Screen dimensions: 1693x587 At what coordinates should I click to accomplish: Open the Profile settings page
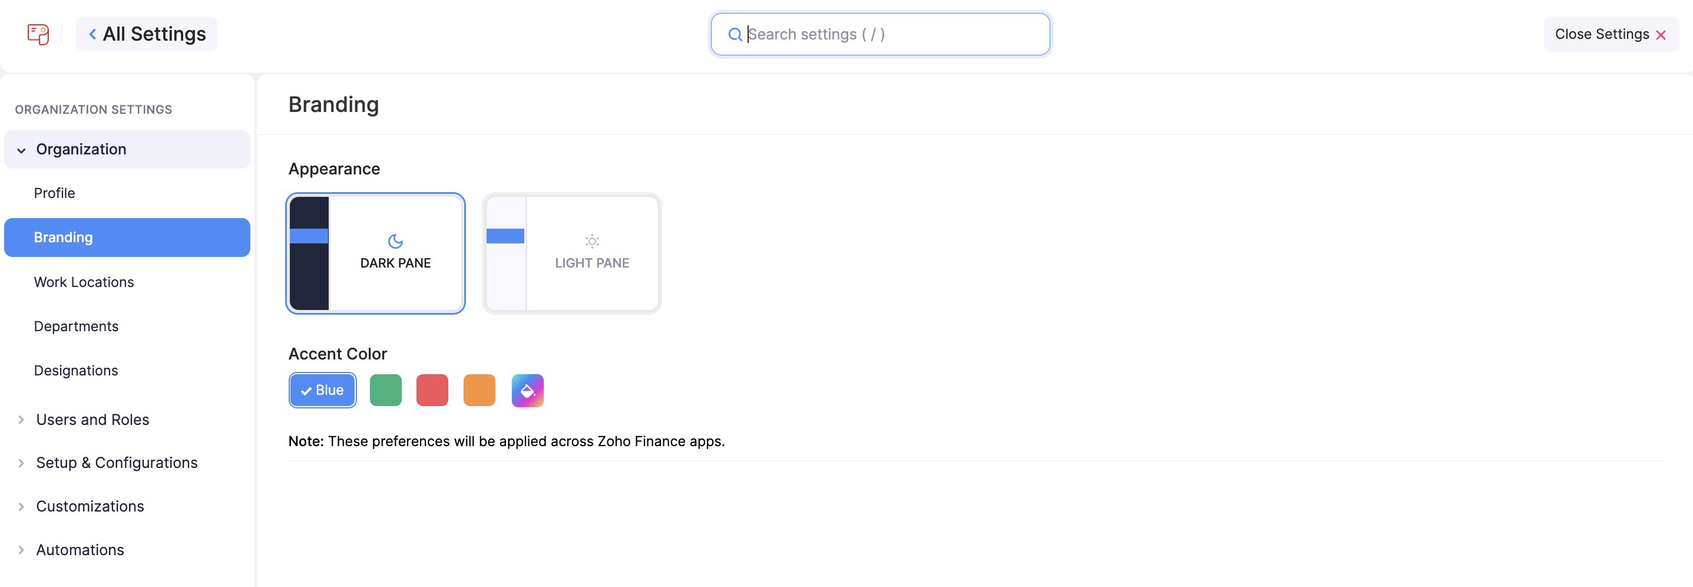pos(55,193)
